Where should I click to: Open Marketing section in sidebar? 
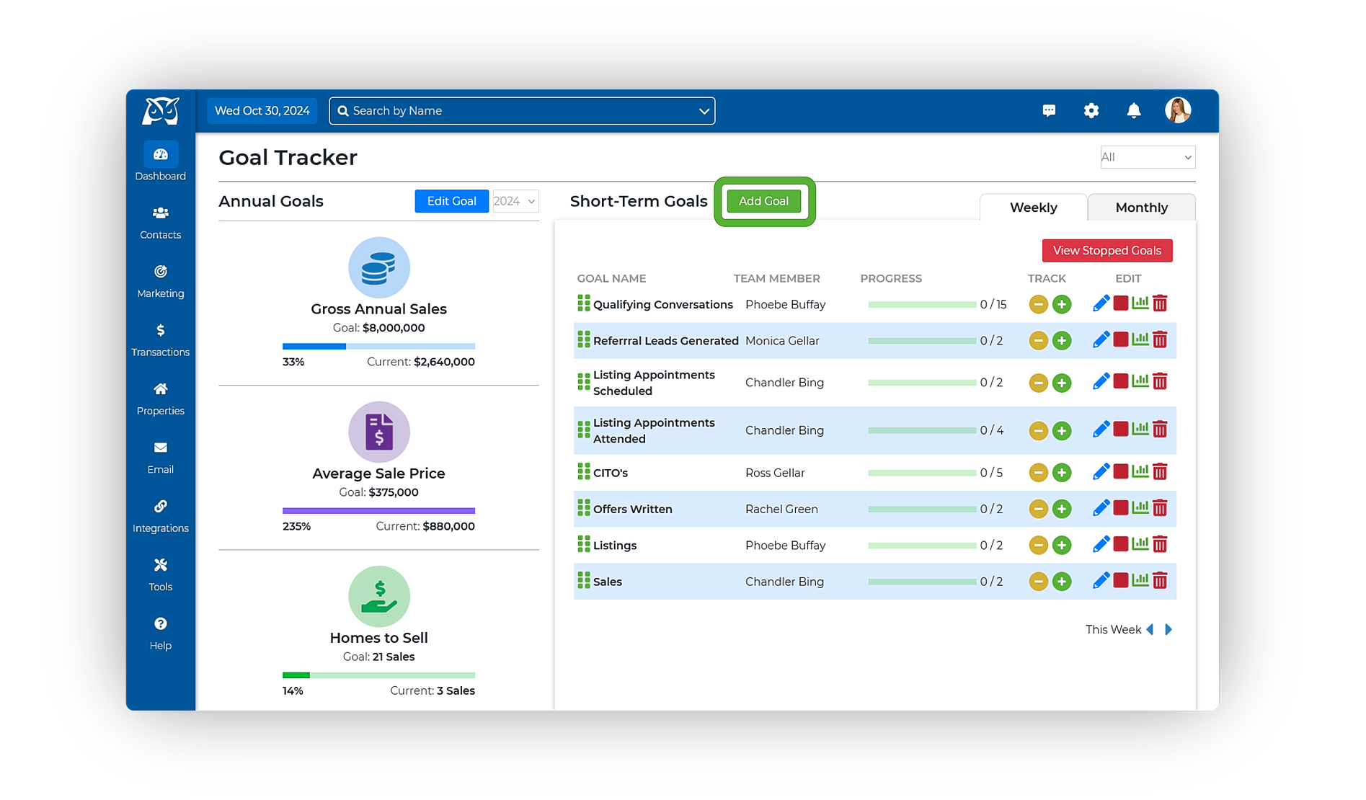[160, 281]
